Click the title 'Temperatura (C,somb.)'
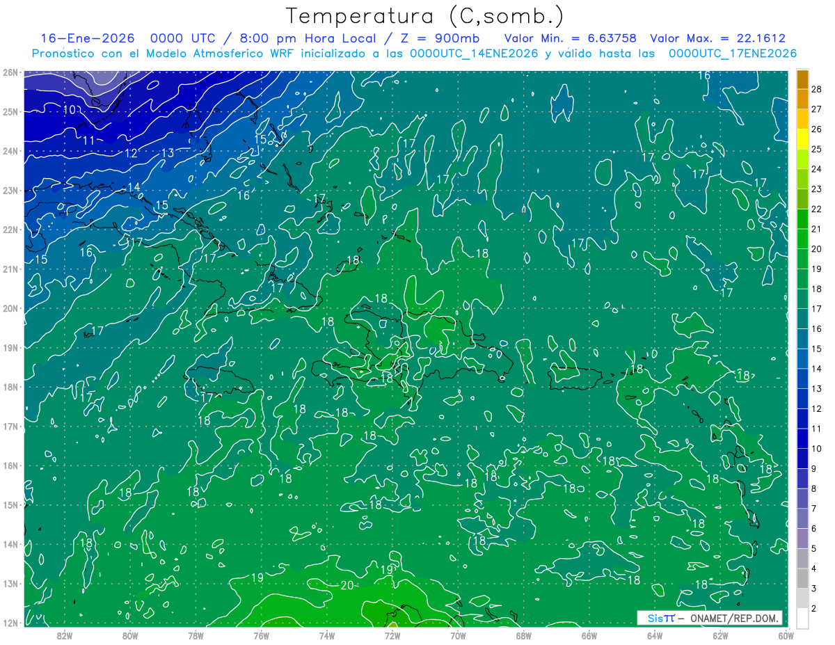Viewport: 835px width, 645px height. coord(425,16)
